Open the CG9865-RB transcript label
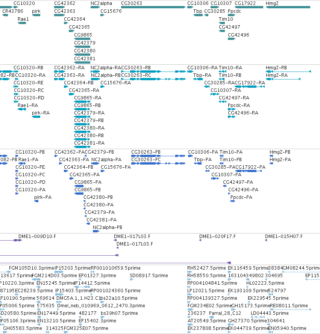Image resolution: width=320 pixels, height=334 pixels. (88, 105)
